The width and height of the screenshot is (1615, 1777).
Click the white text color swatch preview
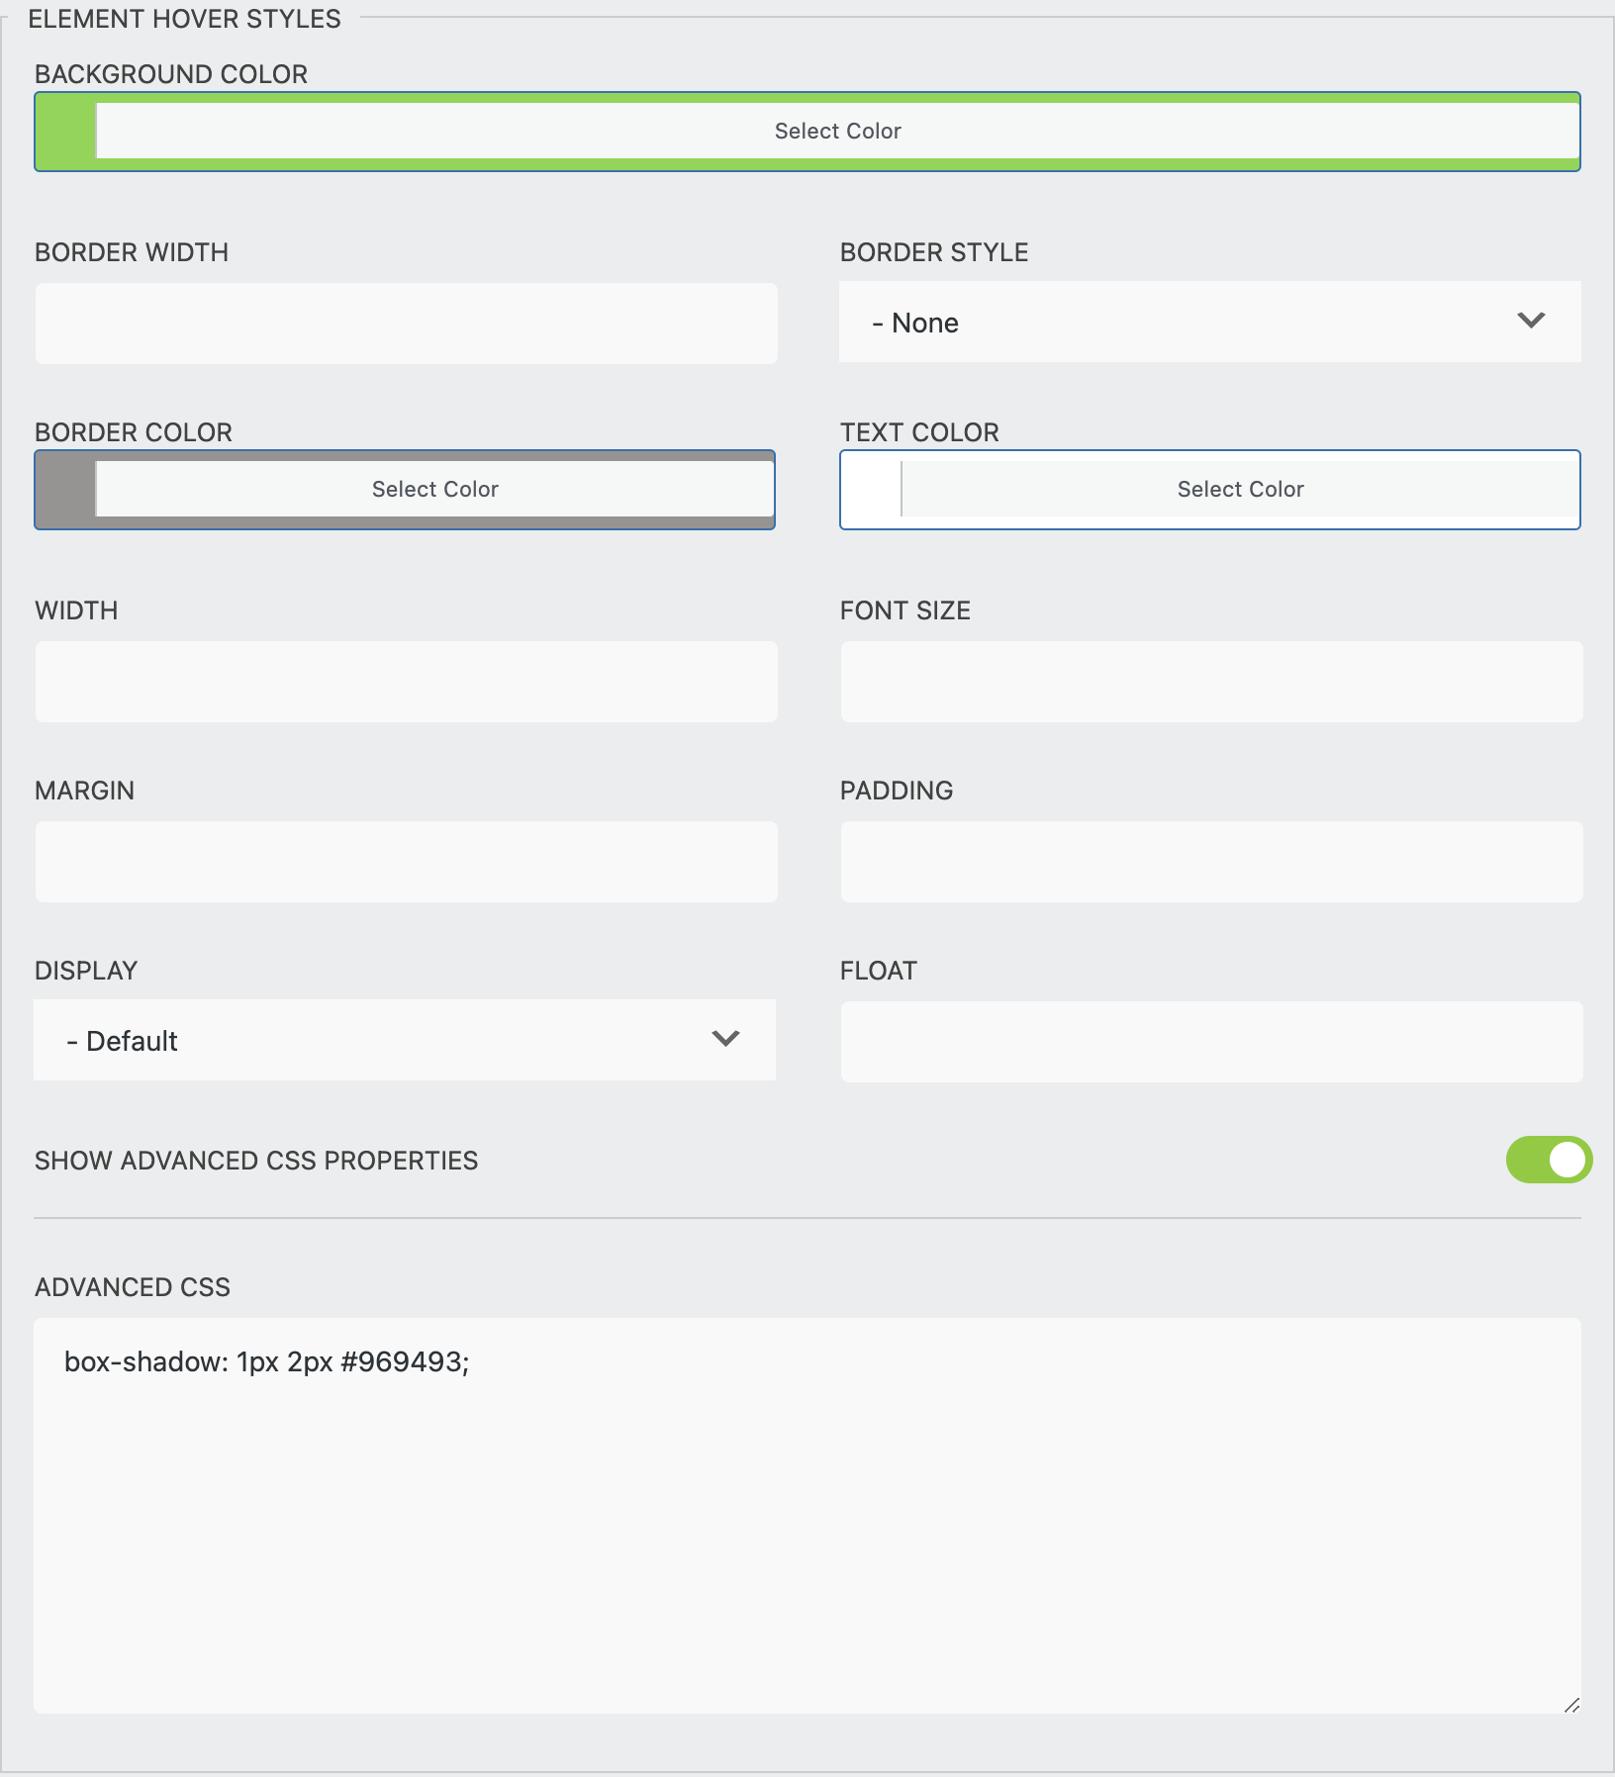tap(869, 488)
